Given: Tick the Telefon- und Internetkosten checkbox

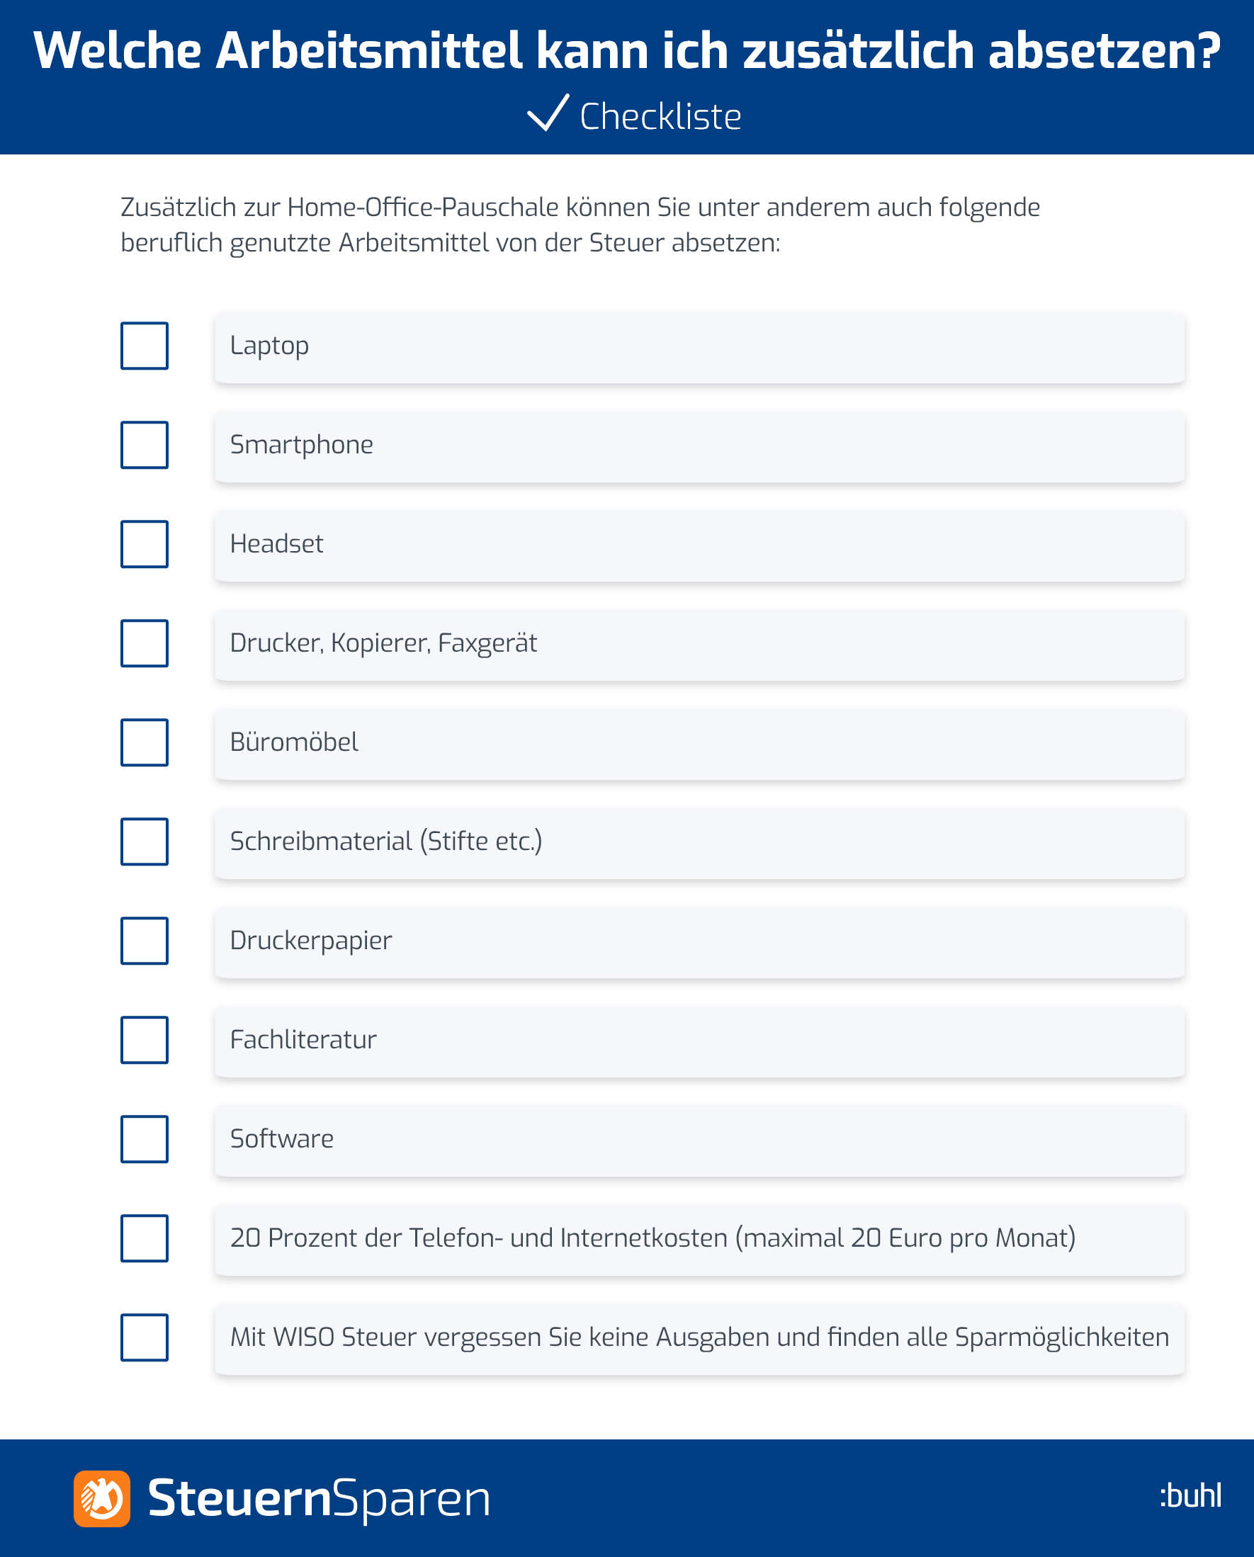Looking at the screenshot, I should [145, 1238].
